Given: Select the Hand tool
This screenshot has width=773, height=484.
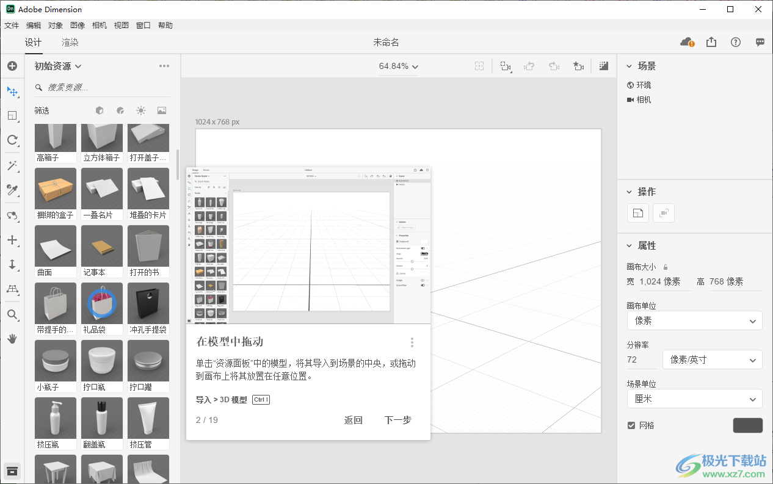Looking at the screenshot, I should (12, 339).
